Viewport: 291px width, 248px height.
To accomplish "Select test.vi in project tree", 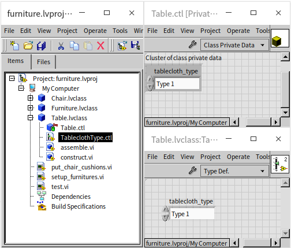I will click(x=60, y=187).
